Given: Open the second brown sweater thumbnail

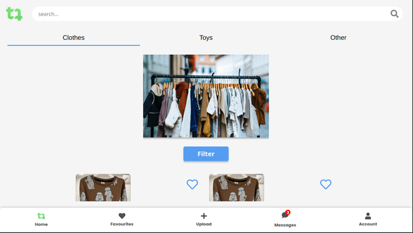Looking at the screenshot, I should (x=237, y=187).
